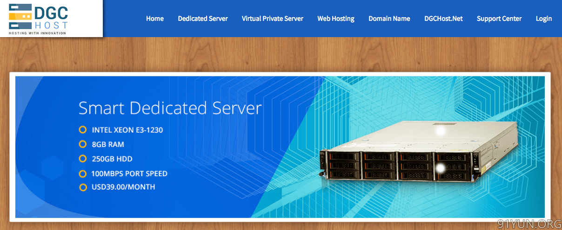Screen dimensions: 562x230
Task: Open the Web Hosting menu item
Action: [x=336, y=19]
